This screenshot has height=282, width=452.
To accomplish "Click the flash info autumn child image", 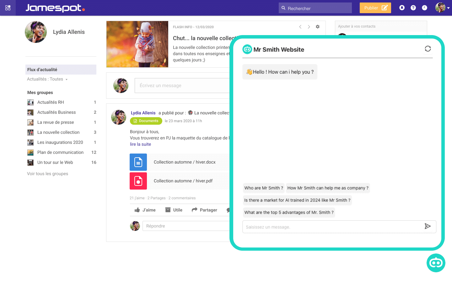I will pyautogui.click(x=137, y=44).
